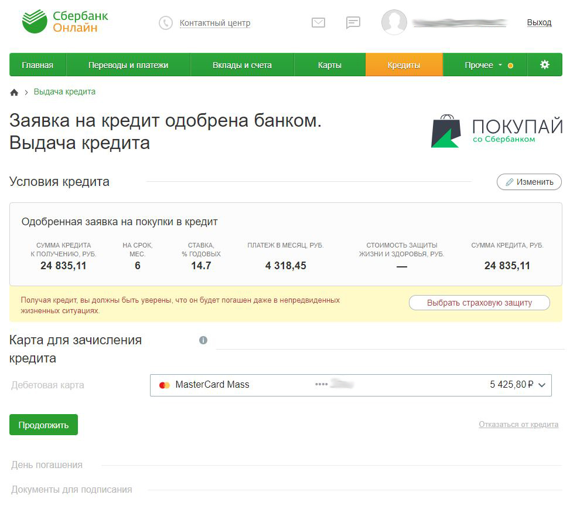The image size is (587, 505).
Task: Click the Sberbank Online logo
Action: 65,21
